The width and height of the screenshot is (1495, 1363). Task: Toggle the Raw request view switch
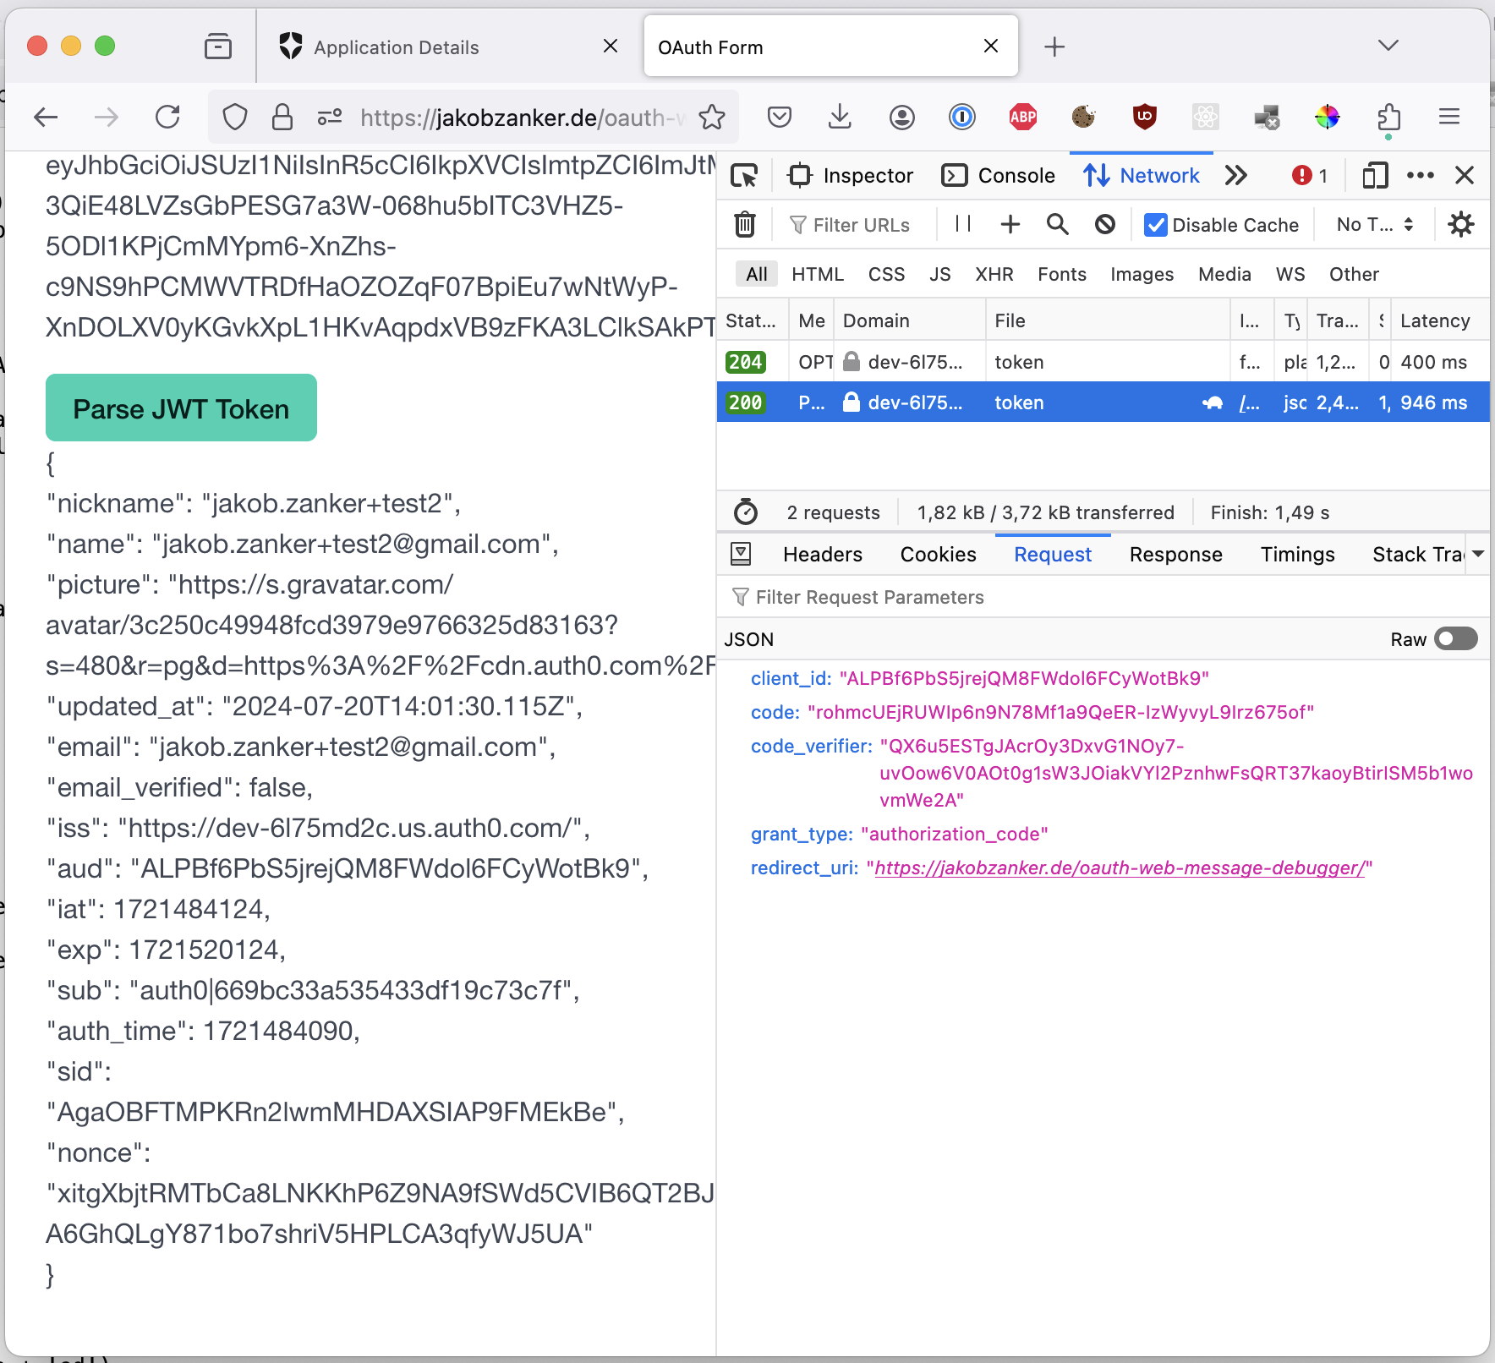click(1455, 639)
